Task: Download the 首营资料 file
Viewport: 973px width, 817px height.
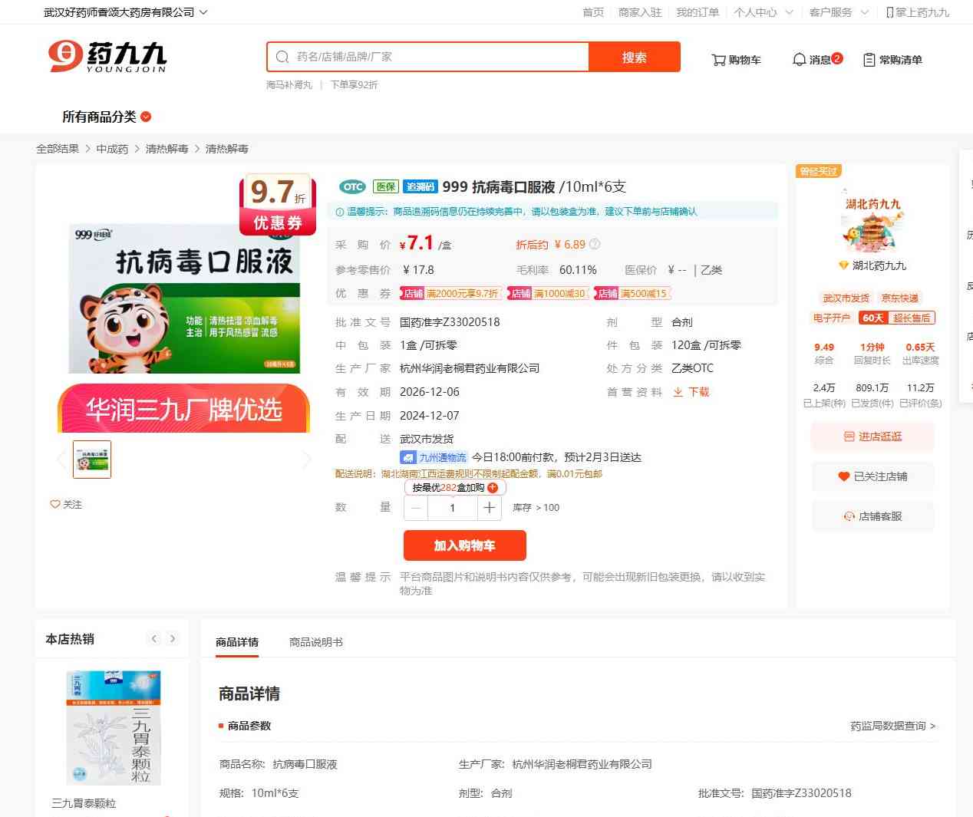Action: [x=691, y=392]
